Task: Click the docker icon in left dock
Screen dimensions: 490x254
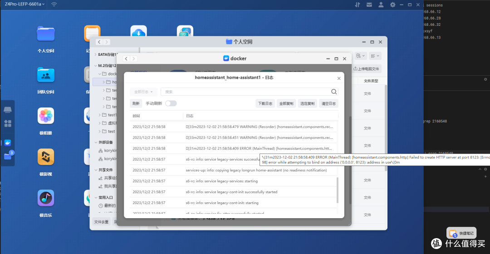Action: point(8,143)
